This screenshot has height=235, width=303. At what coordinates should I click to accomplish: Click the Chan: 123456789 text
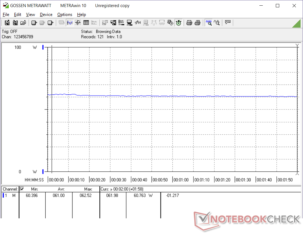click(18, 37)
